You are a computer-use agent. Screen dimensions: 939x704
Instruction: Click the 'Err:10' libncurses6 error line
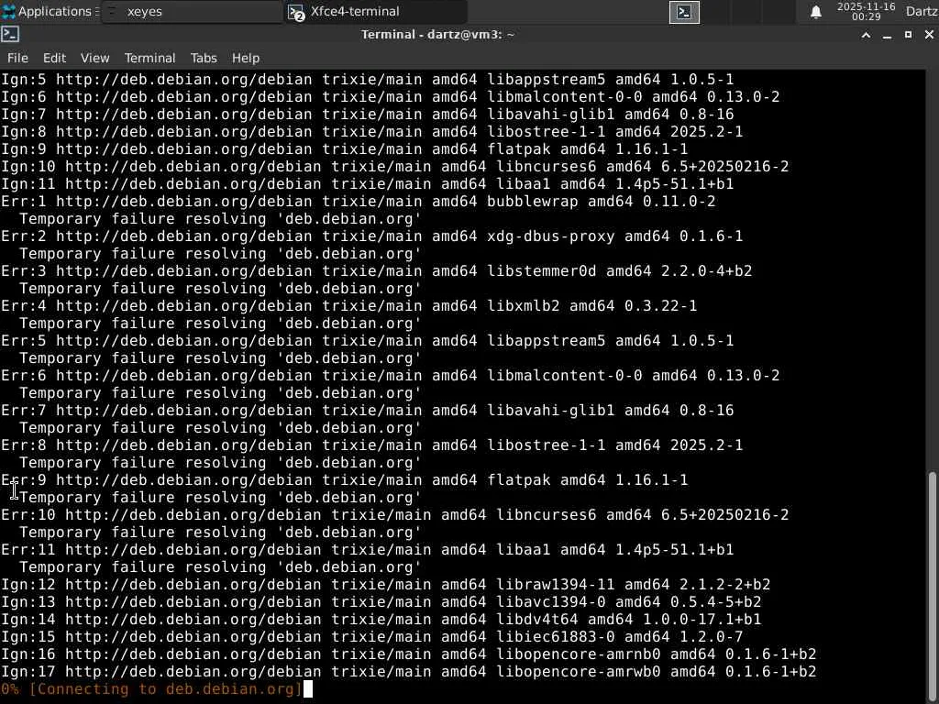coord(395,514)
